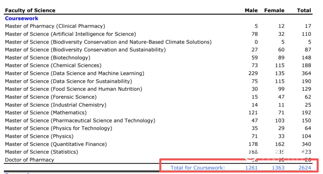Click male coursework total 1261
Viewport: 323px width, 174px height.
pyautogui.click(x=251, y=168)
